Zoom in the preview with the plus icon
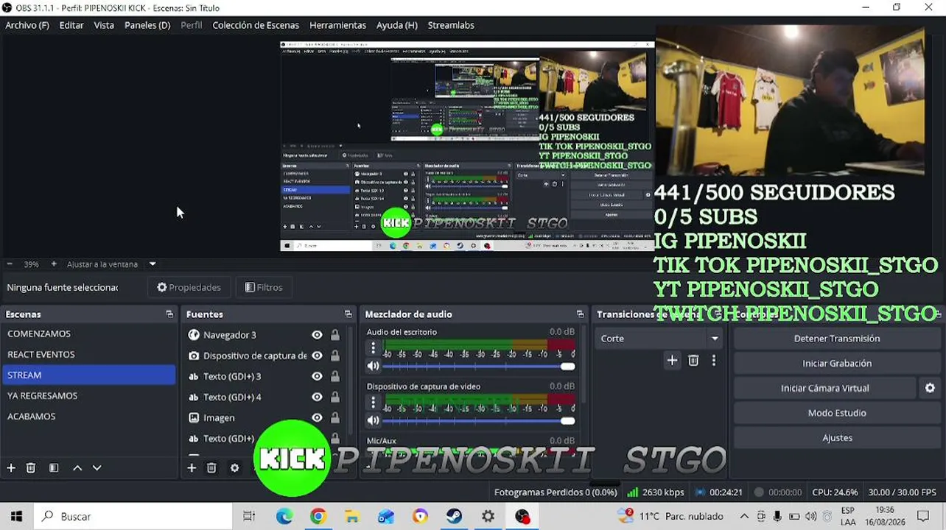This screenshot has width=946, height=530. pyautogui.click(x=54, y=264)
